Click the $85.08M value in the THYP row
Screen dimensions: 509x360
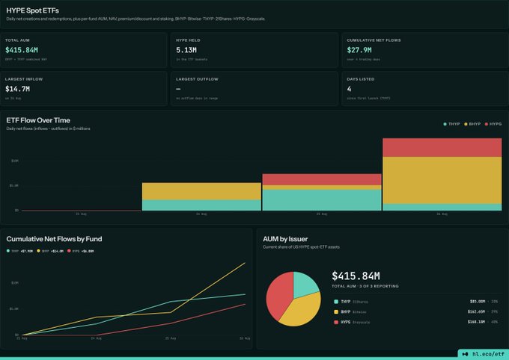click(478, 301)
